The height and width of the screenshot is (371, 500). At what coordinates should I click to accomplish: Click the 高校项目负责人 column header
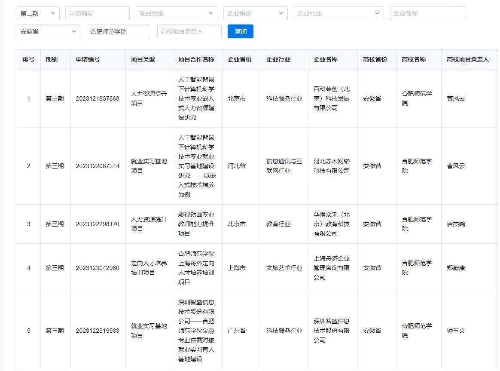467,60
